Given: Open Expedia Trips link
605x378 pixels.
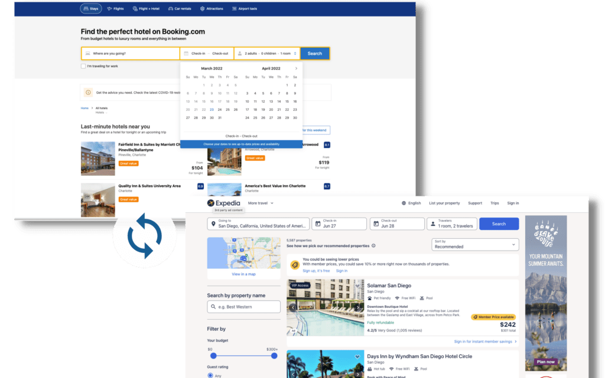Looking at the screenshot, I should tap(495, 203).
